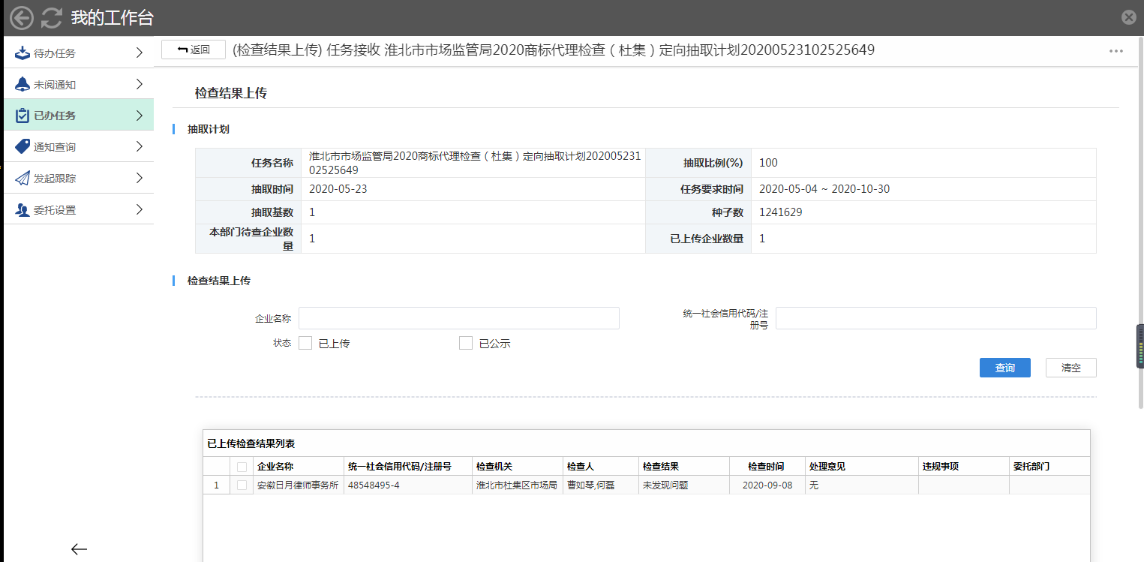Close the workbench with the X icon
This screenshot has width=1144, height=562.
coord(1128,17)
